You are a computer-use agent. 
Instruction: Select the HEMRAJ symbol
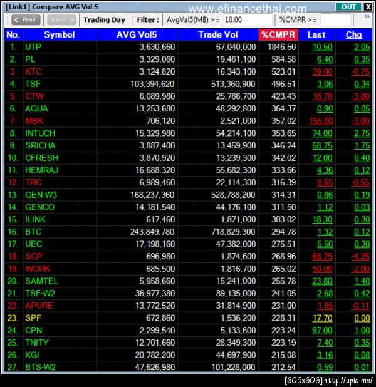(41, 170)
